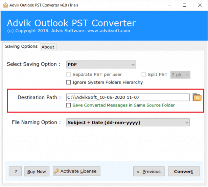Viewport: 208px width, 187px height.
Task: Enable Save Converted Messages in Same Source Folder
Action: pyautogui.click(x=68, y=105)
